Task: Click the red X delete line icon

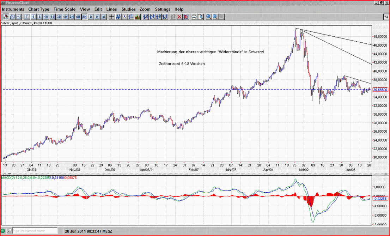Action: pos(179,17)
